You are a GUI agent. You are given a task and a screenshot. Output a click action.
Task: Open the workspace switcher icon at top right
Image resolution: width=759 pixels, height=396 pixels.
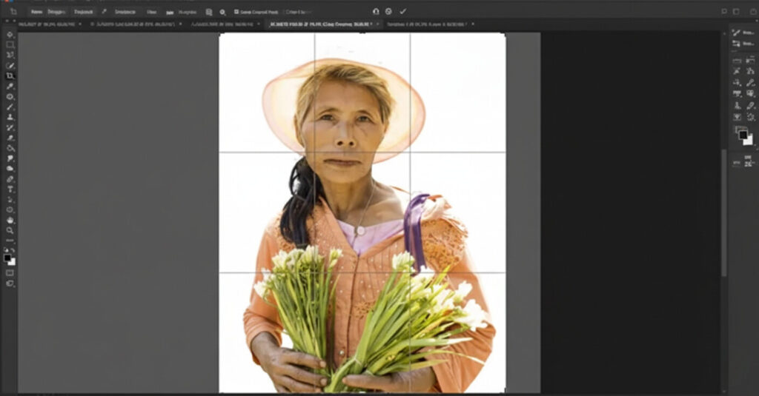click(x=736, y=11)
